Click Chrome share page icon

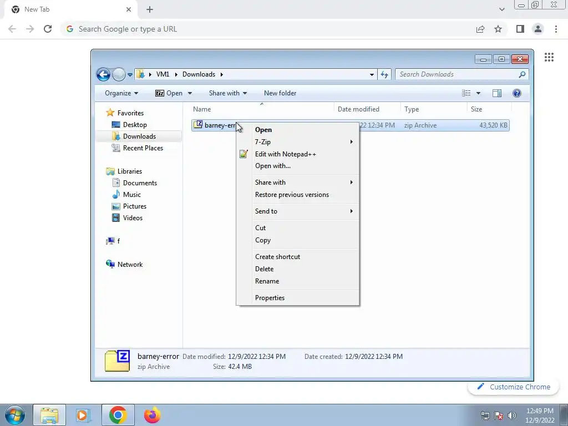[x=480, y=29]
